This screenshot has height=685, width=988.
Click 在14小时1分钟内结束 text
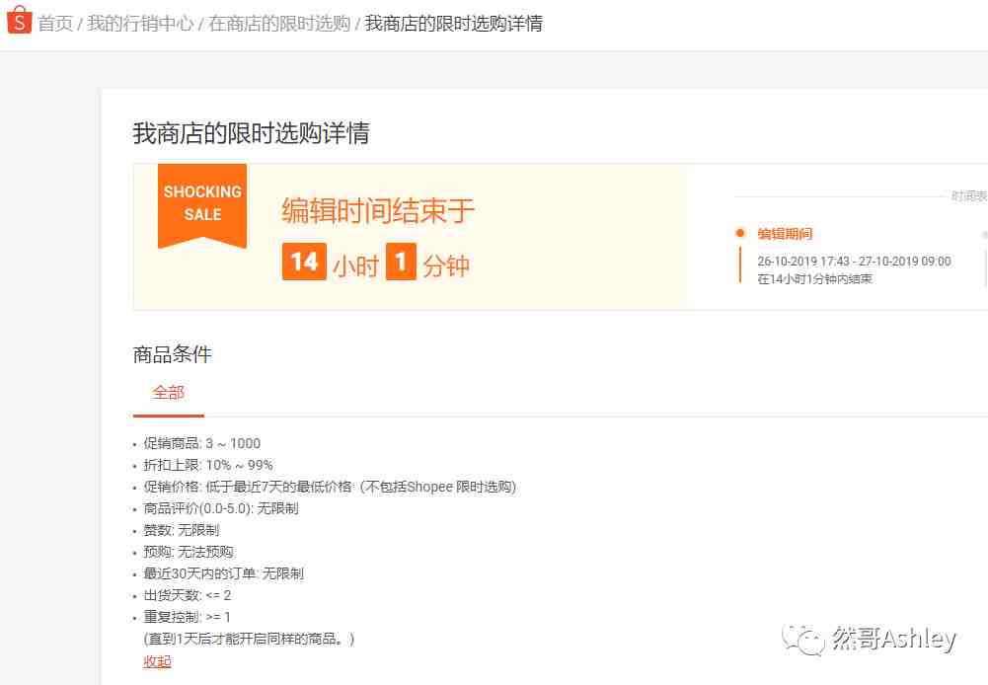tap(814, 279)
